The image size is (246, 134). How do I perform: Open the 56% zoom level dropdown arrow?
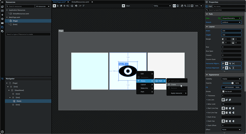point(201,6)
